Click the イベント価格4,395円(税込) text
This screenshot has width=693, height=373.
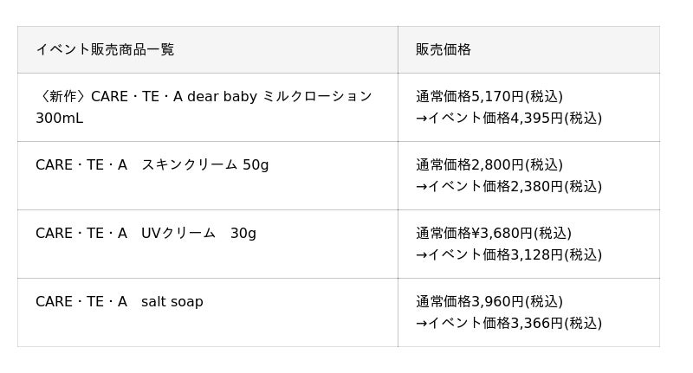click(x=515, y=118)
